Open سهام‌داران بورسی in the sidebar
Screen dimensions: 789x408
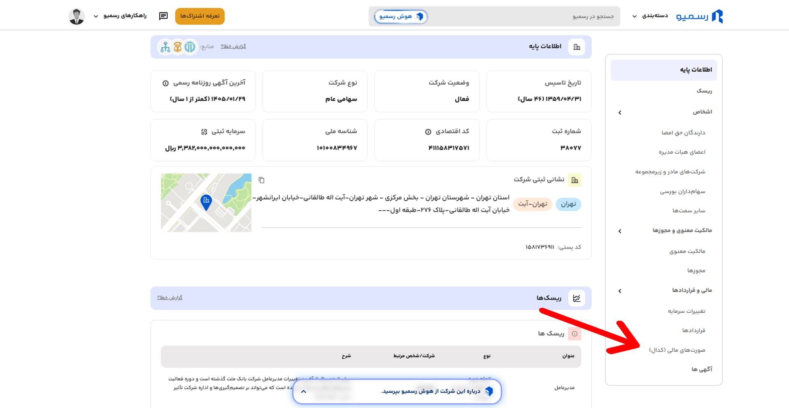coord(682,191)
